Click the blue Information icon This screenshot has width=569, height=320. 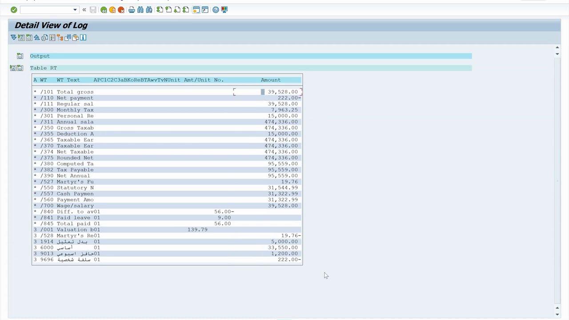[83, 37]
